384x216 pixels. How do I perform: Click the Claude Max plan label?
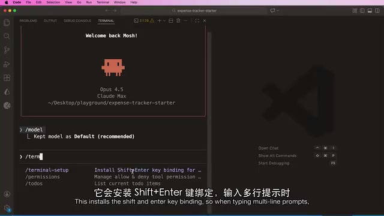112,96
